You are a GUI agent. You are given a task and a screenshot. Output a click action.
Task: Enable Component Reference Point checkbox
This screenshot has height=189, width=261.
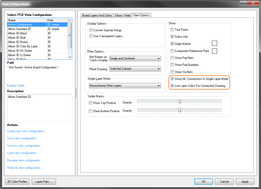click(x=172, y=51)
